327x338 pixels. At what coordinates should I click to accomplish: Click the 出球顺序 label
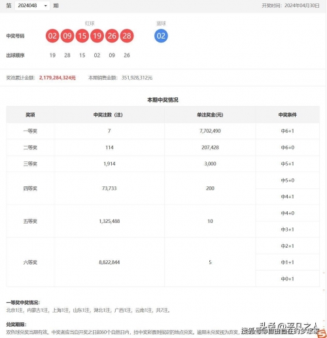point(15,56)
